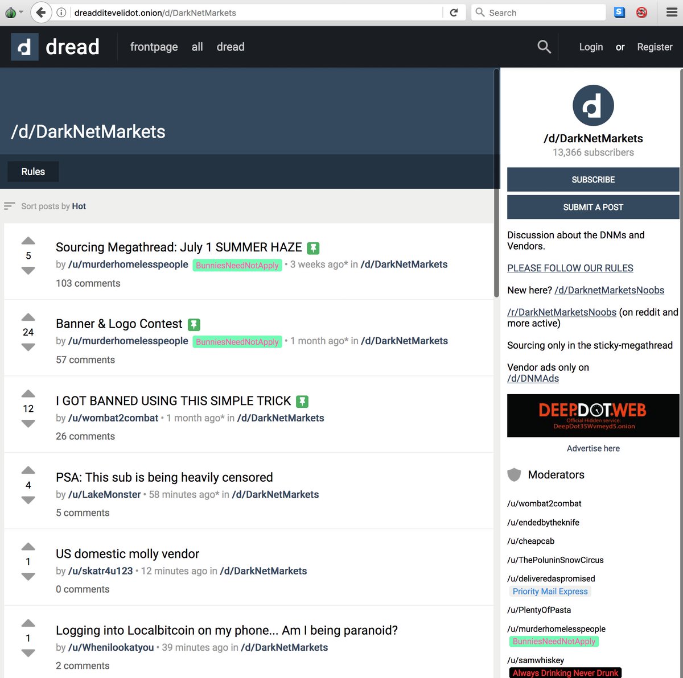The height and width of the screenshot is (678, 683).
Task: Open the Rules tab
Action: pos(33,172)
